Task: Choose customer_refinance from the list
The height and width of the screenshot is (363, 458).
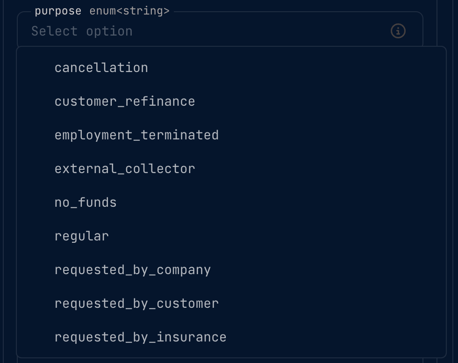Action: point(125,102)
